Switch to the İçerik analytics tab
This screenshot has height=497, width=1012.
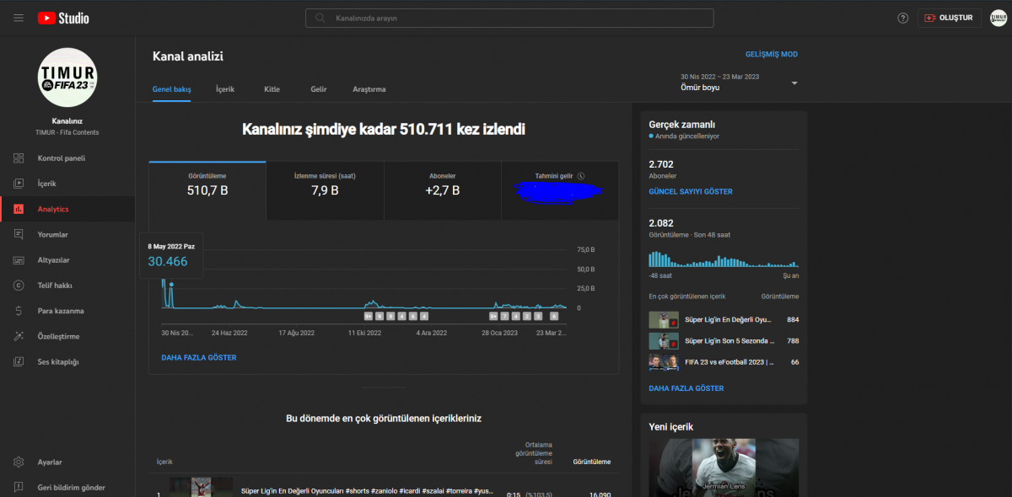[x=225, y=89]
